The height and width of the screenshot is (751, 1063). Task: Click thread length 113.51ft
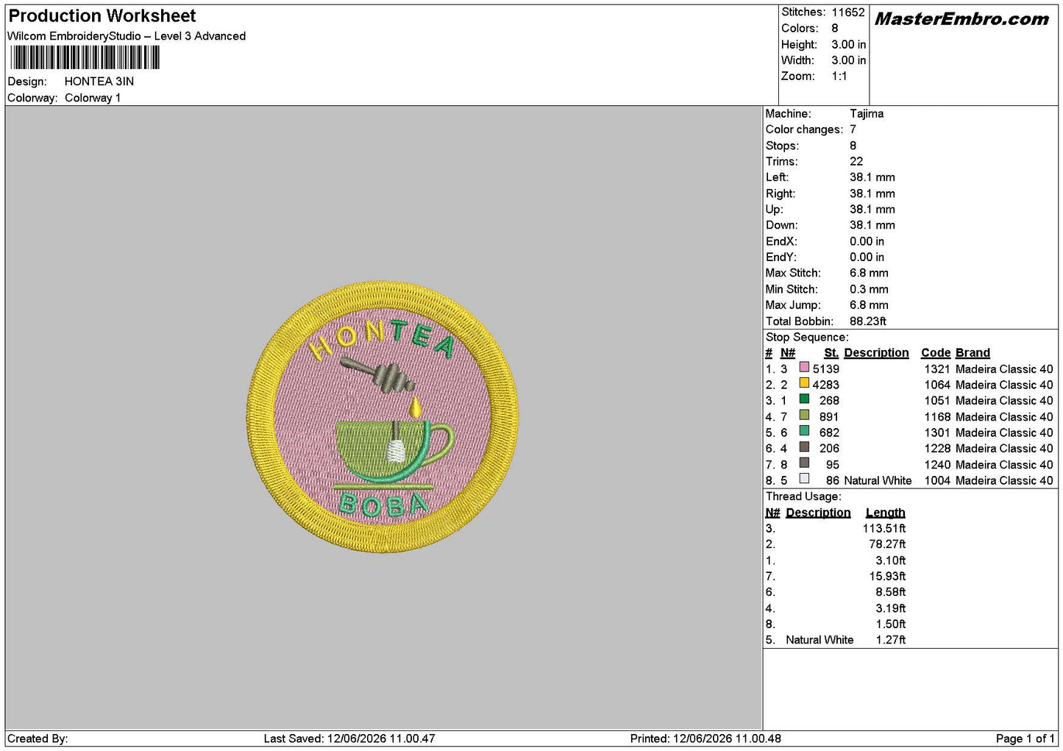884,529
